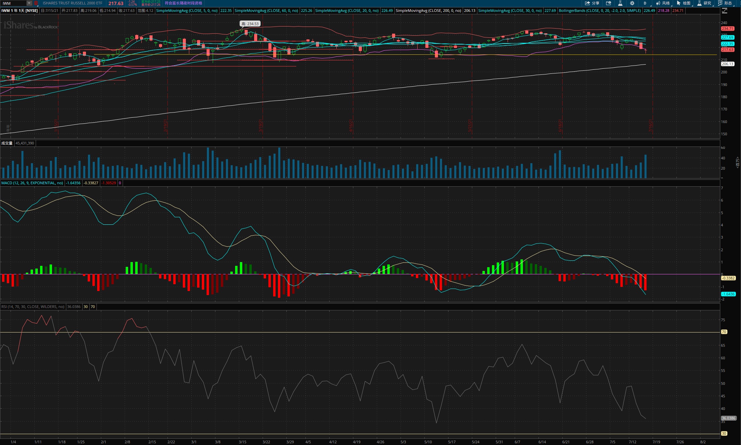Click the SimpleMovingAvg 200 study label
This screenshot has width=741, height=445.
point(428,11)
